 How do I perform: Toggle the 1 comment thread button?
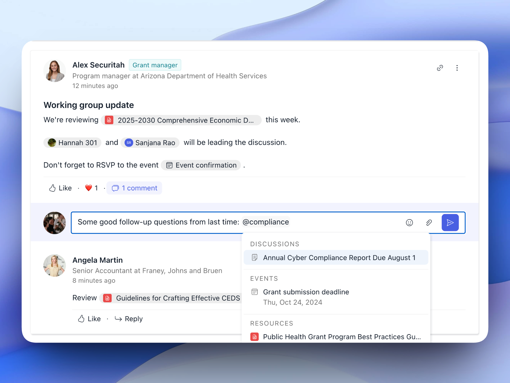pyautogui.click(x=134, y=188)
